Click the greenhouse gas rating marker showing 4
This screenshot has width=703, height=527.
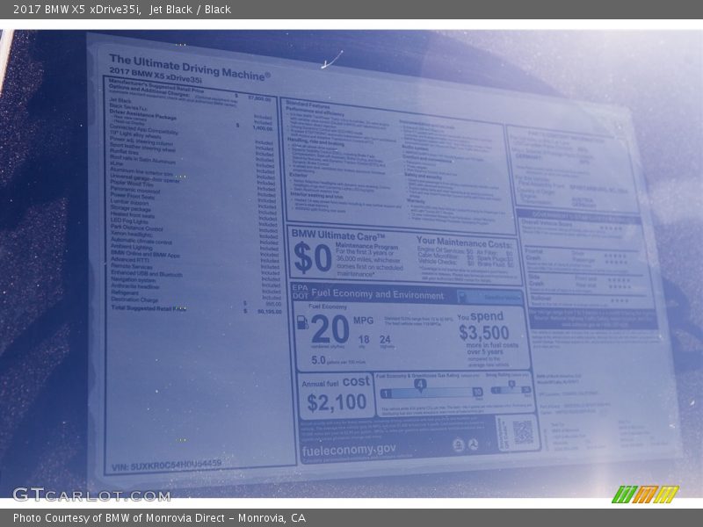pyautogui.click(x=420, y=385)
